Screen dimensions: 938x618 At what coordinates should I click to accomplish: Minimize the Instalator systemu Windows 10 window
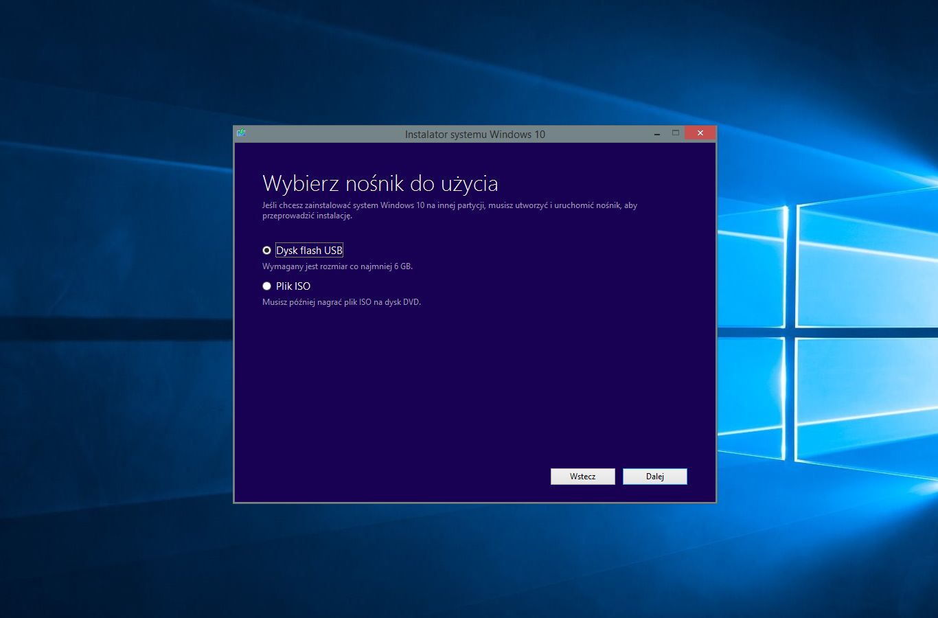(657, 133)
